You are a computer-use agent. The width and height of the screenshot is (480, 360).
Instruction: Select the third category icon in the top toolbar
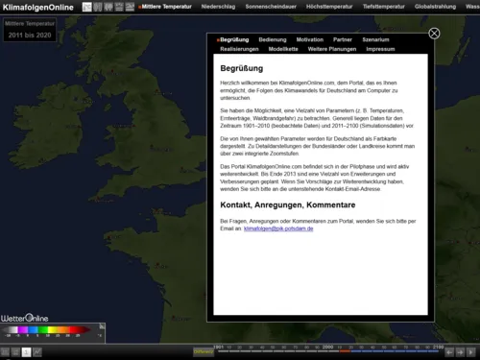click(x=108, y=7)
